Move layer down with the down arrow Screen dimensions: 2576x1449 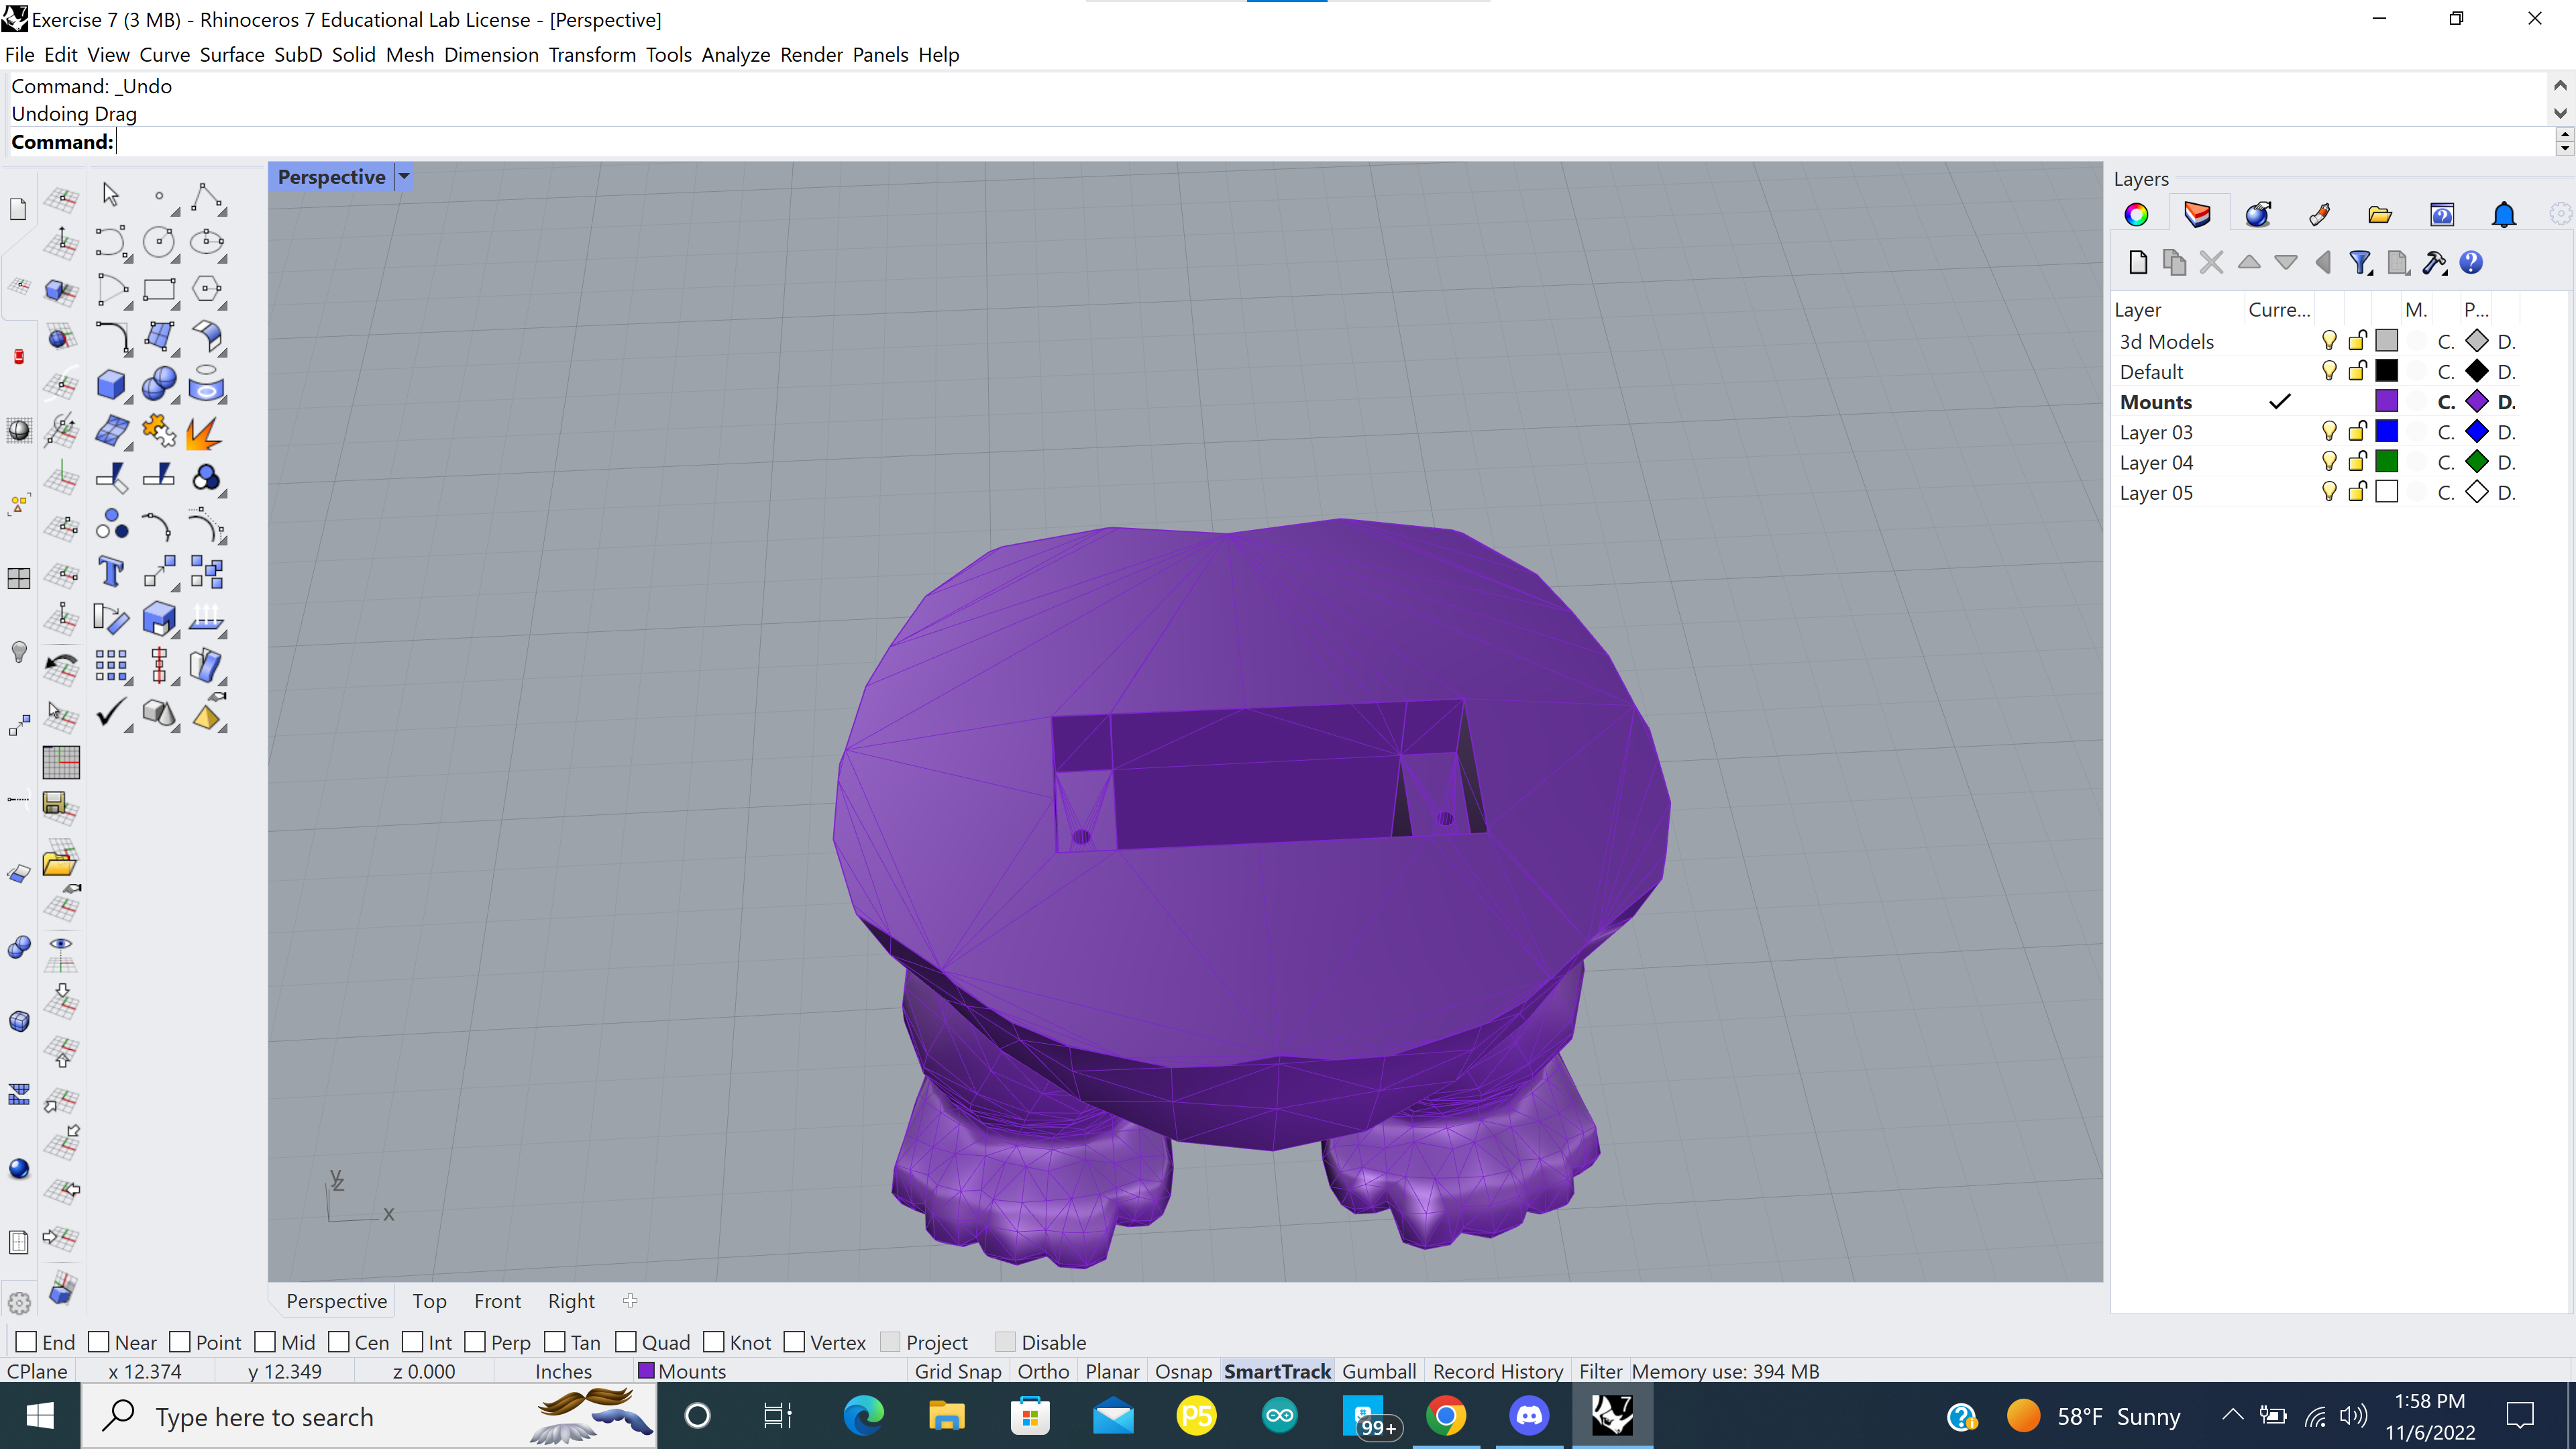[x=2286, y=262]
